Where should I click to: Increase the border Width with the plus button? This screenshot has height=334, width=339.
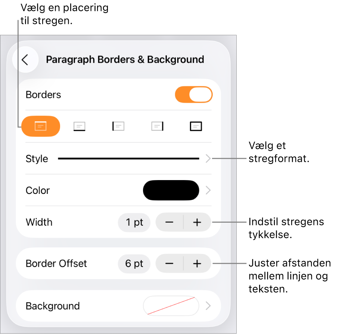tap(197, 222)
